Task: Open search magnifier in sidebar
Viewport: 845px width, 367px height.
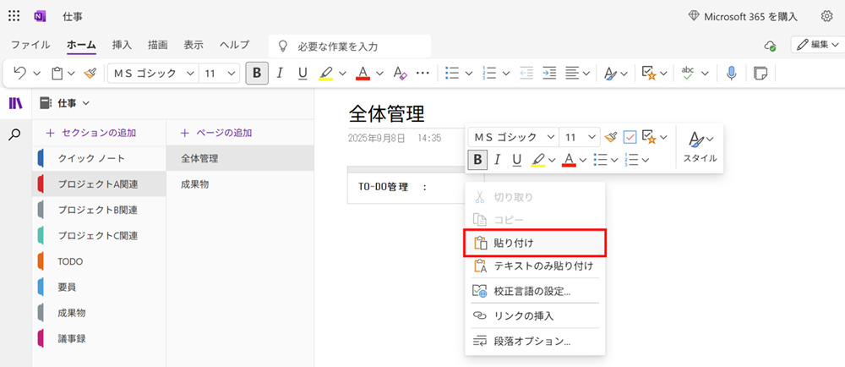Action: [15, 134]
